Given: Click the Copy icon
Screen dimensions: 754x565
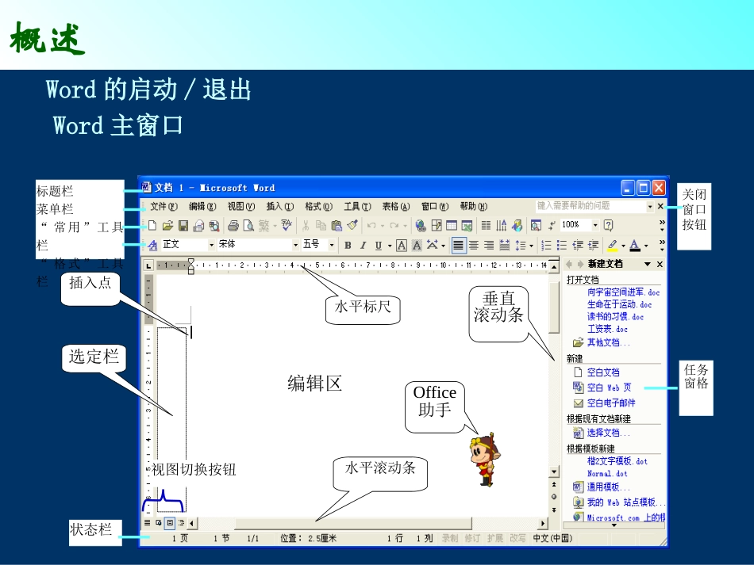Looking at the screenshot, I should click(321, 225).
